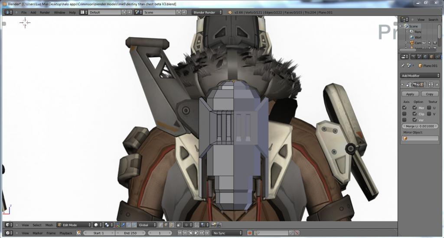Image resolution: width=444 pixels, height=238 pixels.
Task: Click the Apply modifier button
Action: point(410,94)
